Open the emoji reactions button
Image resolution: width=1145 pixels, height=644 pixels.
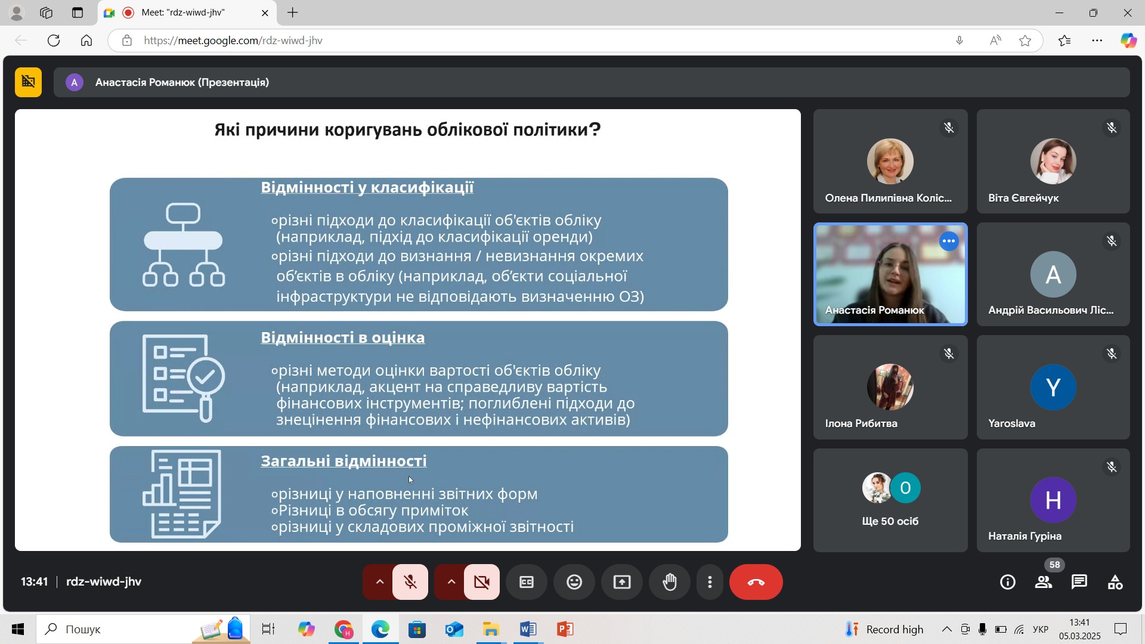tap(574, 582)
